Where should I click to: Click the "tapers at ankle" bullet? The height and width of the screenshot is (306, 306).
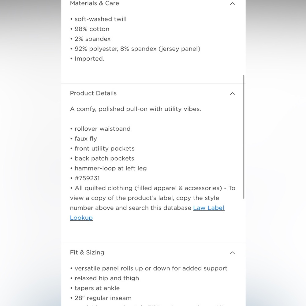[97, 288]
